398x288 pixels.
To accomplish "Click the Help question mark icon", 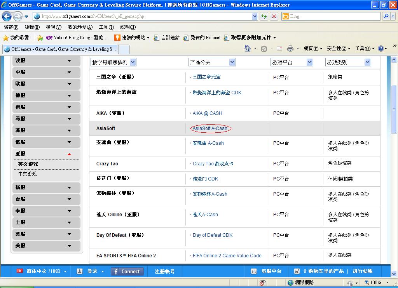I will click(x=381, y=49).
